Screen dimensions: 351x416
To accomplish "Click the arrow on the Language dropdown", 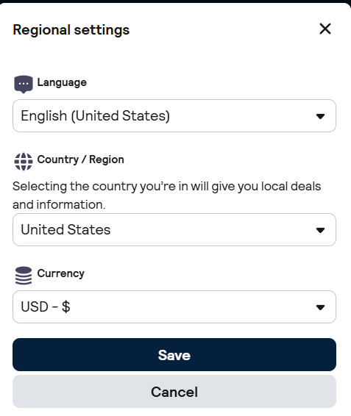I will coord(320,116).
